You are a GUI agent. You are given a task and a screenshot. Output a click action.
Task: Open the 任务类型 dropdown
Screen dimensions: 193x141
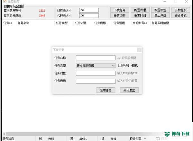[x=96, y=66]
